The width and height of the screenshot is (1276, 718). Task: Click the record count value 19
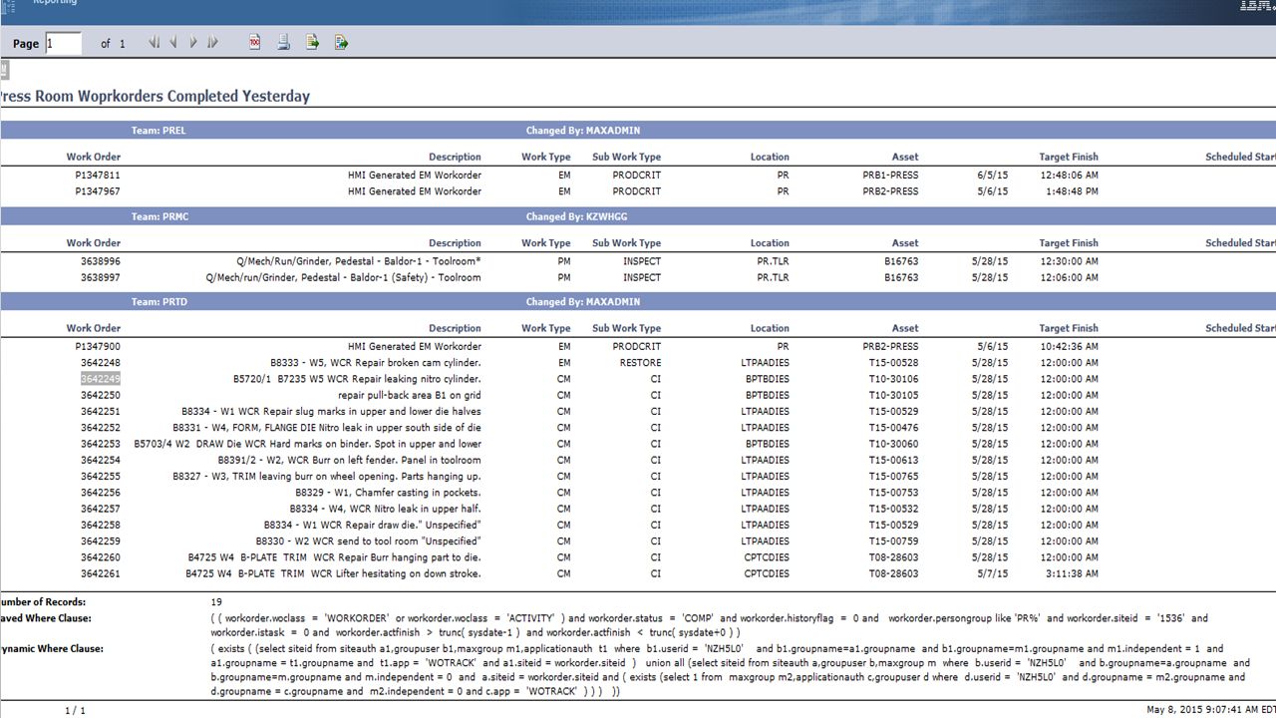tap(216, 602)
